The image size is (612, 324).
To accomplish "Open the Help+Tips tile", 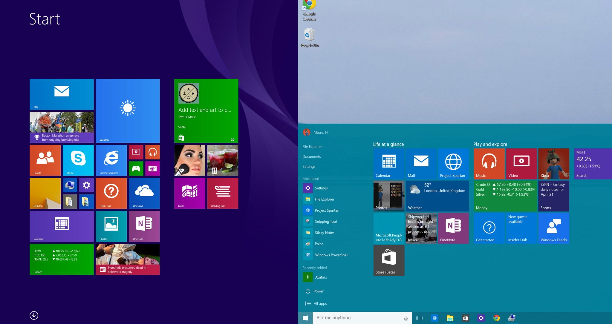I will (x=111, y=193).
